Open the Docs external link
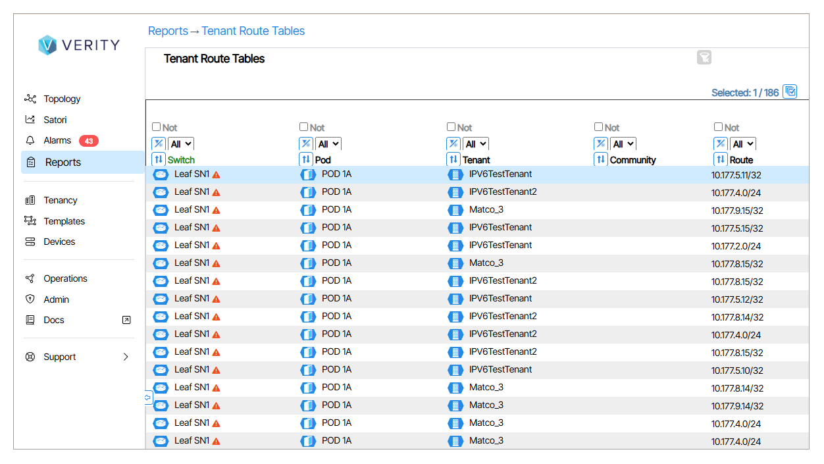The width and height of the screenshot is (824, 464). pyautogui.click(x=126, y=320)
